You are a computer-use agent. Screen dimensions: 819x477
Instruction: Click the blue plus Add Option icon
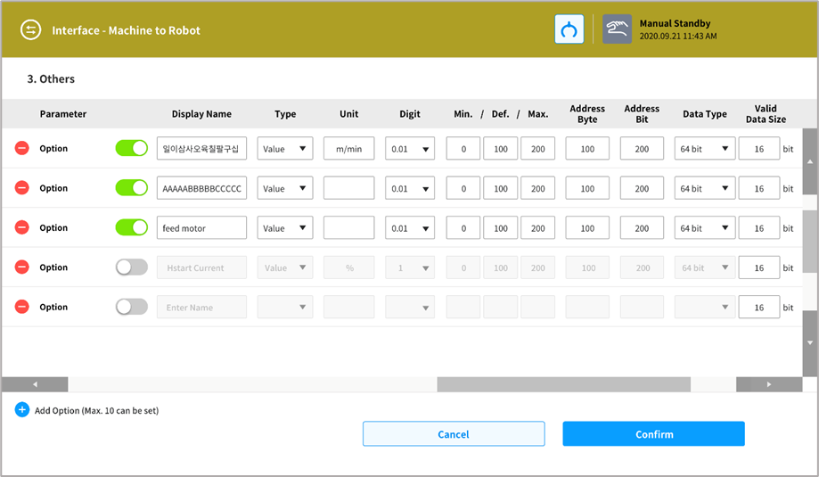pyautogui.click(x=22, y=410)
